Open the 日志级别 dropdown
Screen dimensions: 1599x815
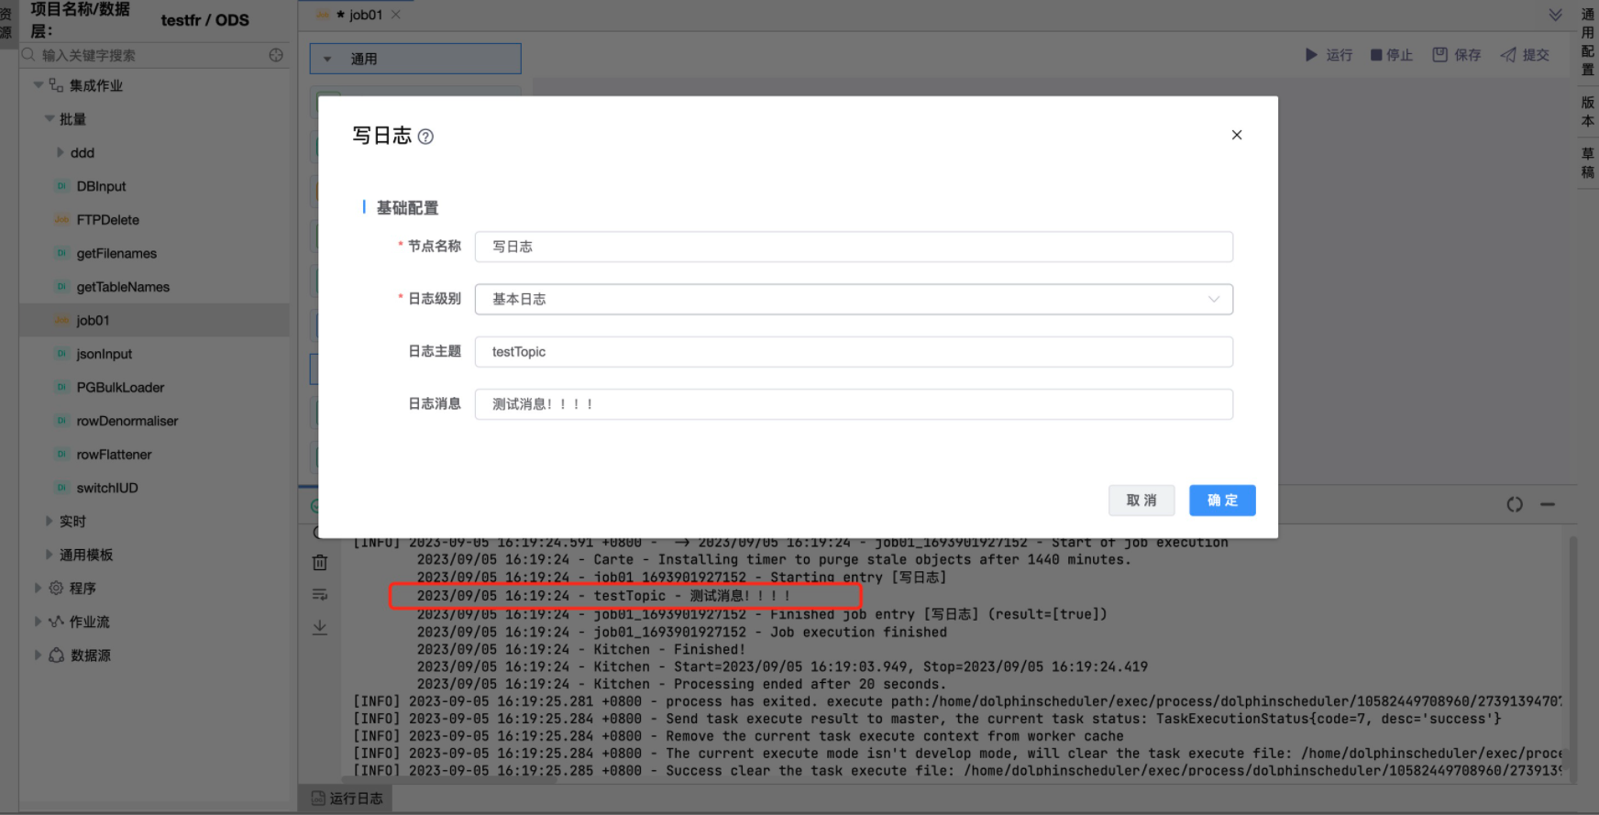click(x=853, y=299)
